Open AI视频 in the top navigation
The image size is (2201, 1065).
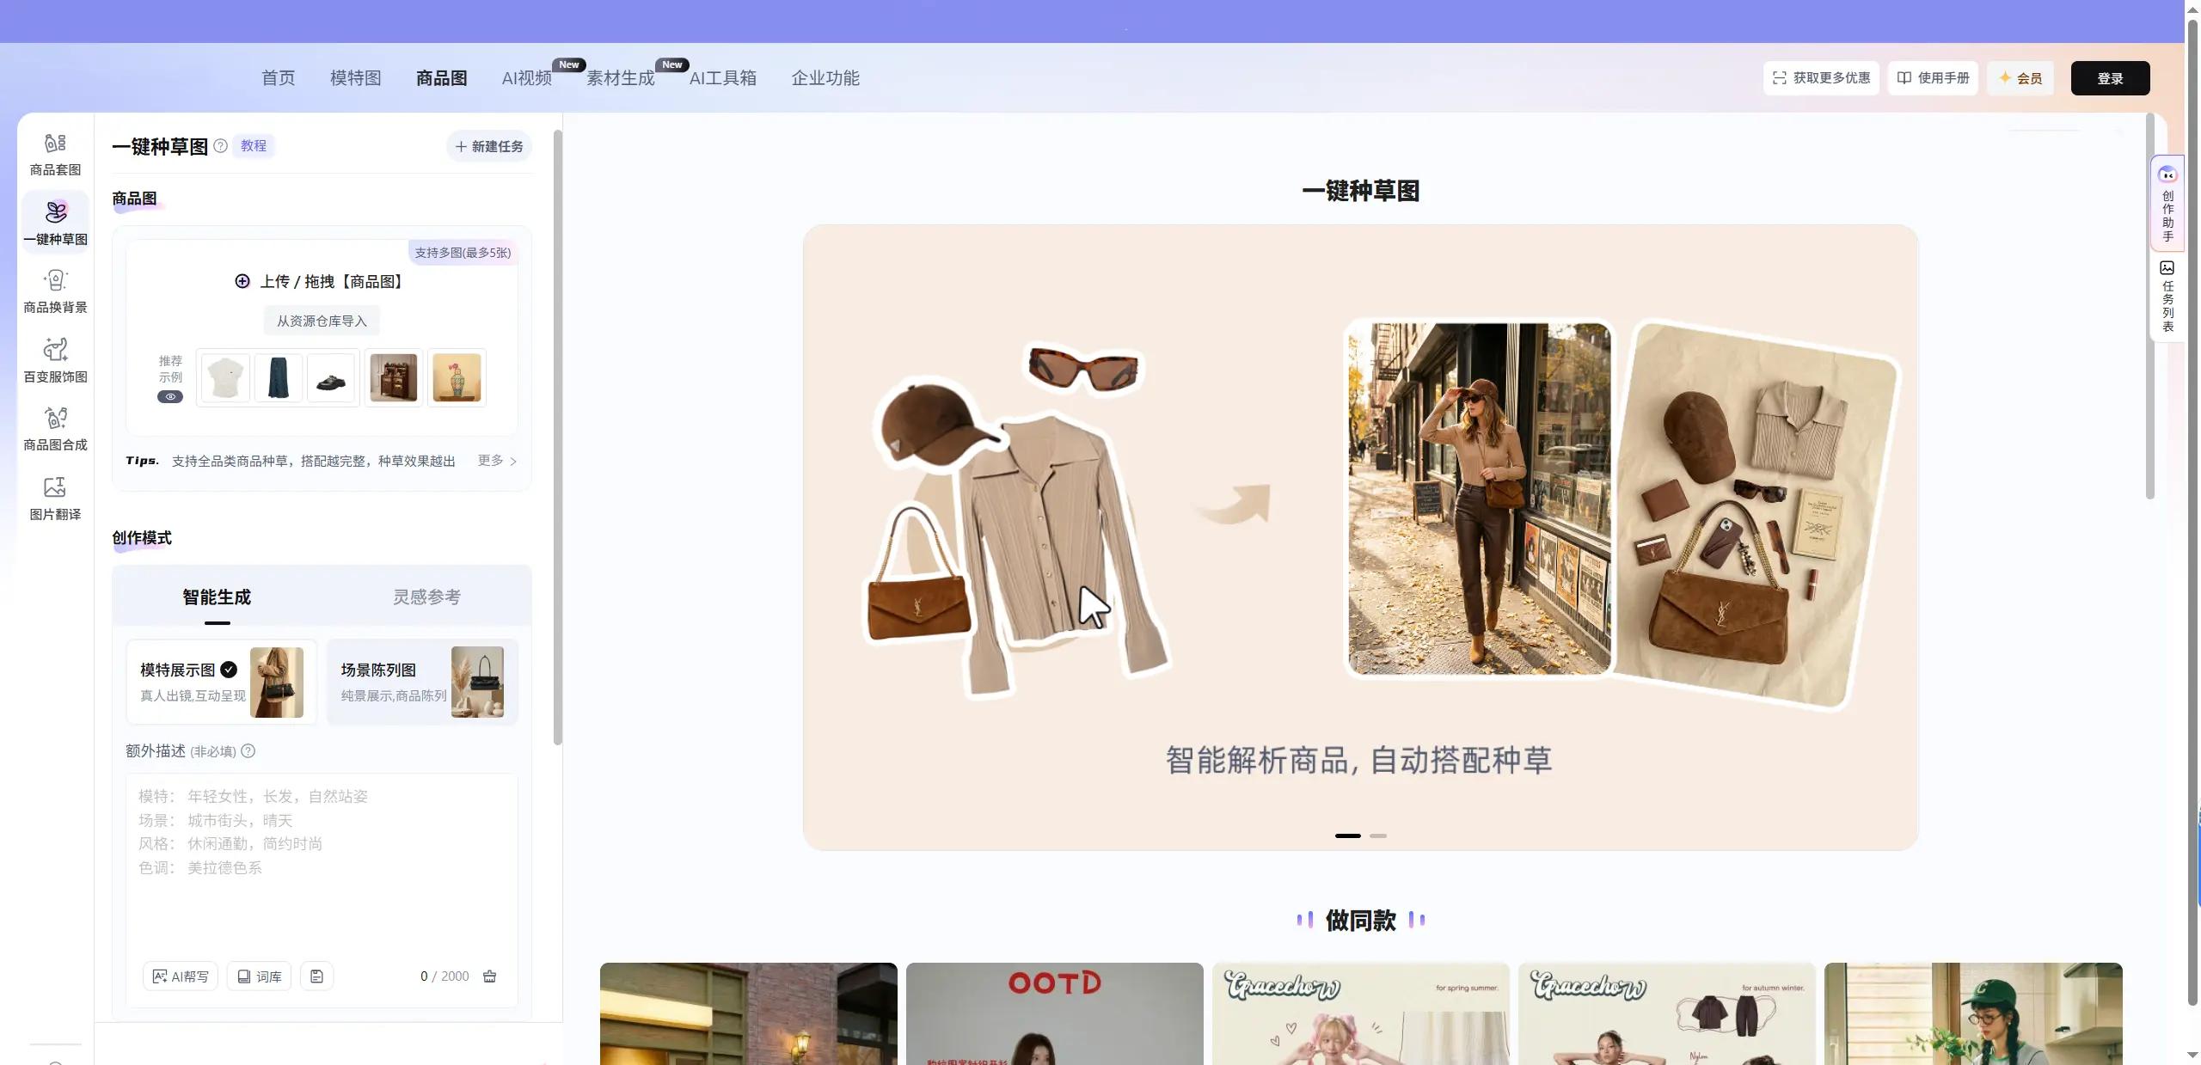(526, 78)
